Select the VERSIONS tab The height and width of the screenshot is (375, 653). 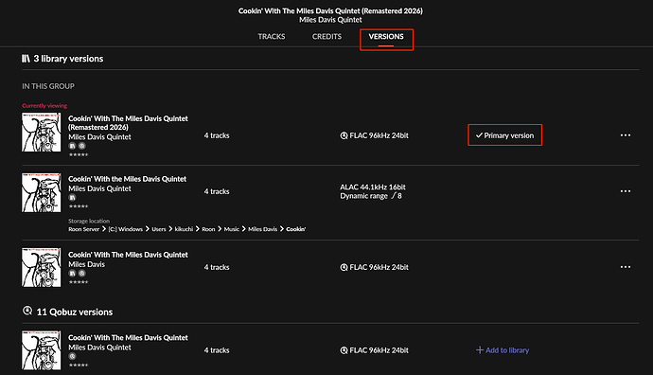386,37
